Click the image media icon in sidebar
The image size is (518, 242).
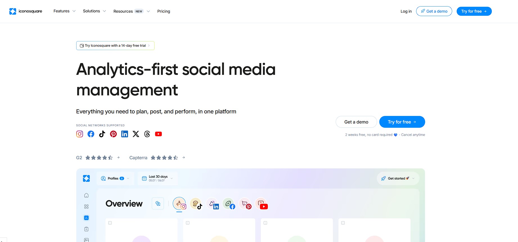(86, 240)
